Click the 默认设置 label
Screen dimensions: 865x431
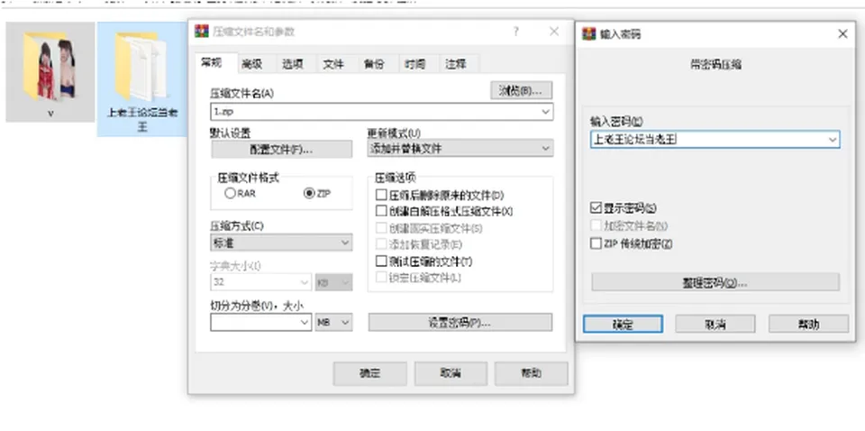pos(231,133)
